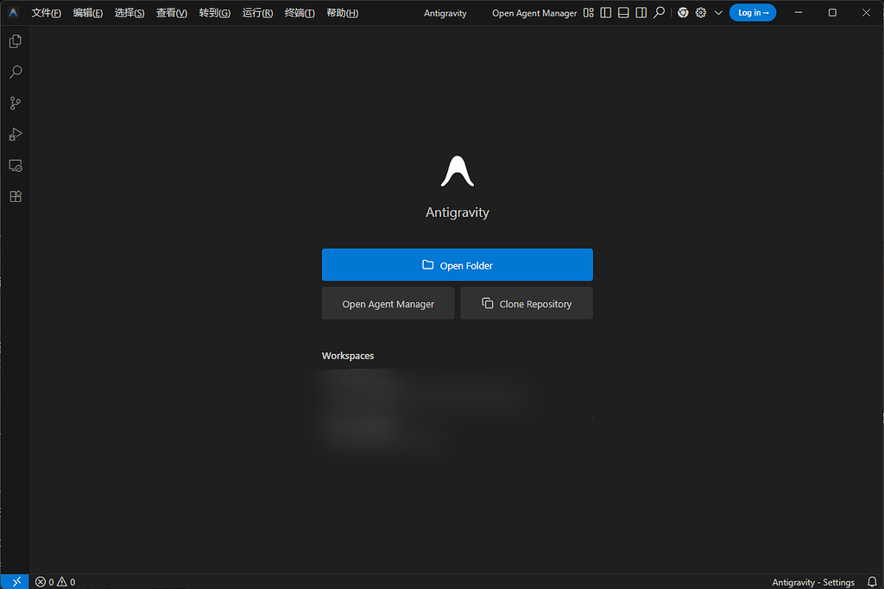The width and height of the screenshot is (884, 589).
Task: Open the 选择(S) menu
Action: pyautogui.click(x=129, y=12)
